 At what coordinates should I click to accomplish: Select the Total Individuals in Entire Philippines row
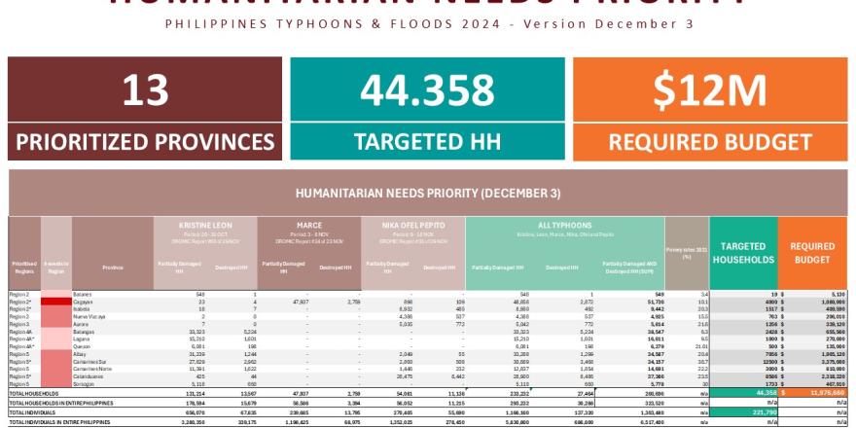point(60,423)
